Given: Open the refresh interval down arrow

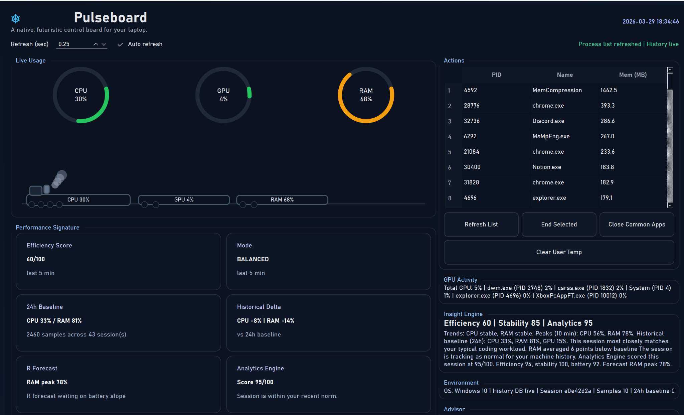Looking at the screenshot, I should [x=104, y=44].
